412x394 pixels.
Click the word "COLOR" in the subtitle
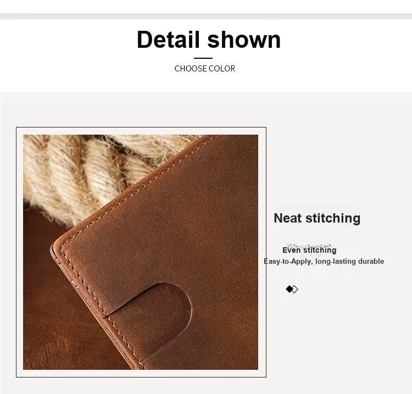click(x=222, y=69)
